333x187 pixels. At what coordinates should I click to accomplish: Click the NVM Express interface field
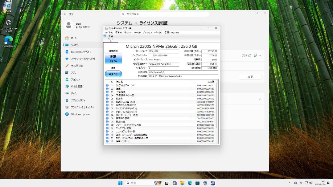163,60
